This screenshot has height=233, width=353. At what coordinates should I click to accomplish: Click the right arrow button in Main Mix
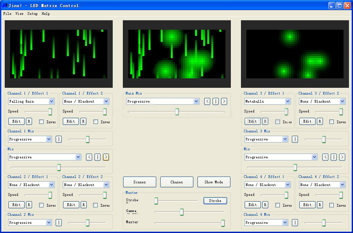click(224, 101)
